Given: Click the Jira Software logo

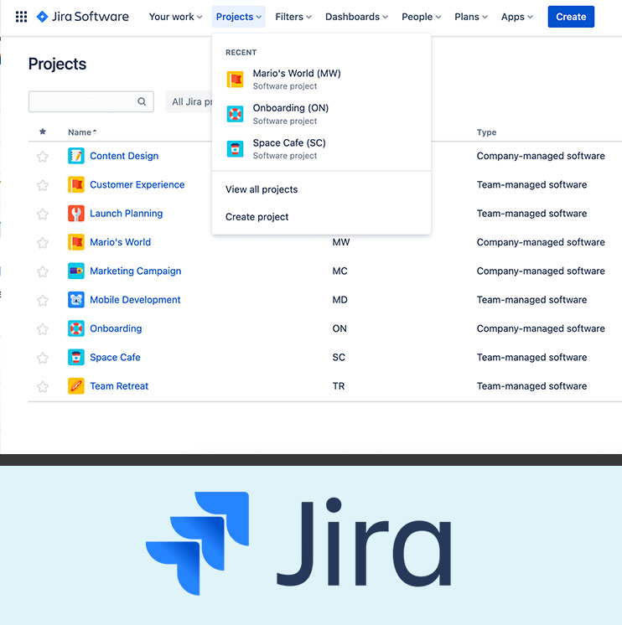Looking at the screenshot, I should 82,17.
